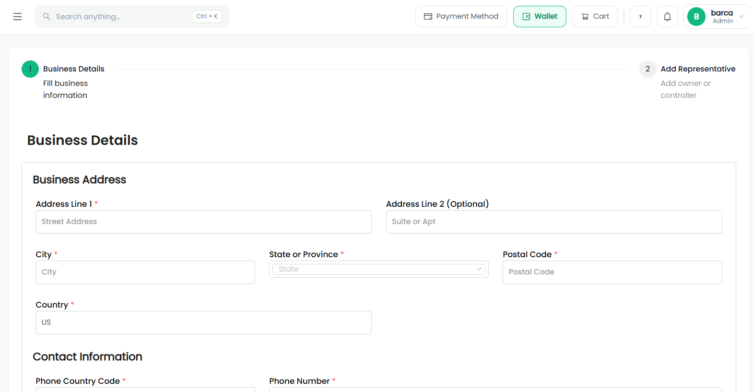This screenshot has width=753, height=392.
Task: Click the "Add owner or controller" text
Action: tap(686, 89)
